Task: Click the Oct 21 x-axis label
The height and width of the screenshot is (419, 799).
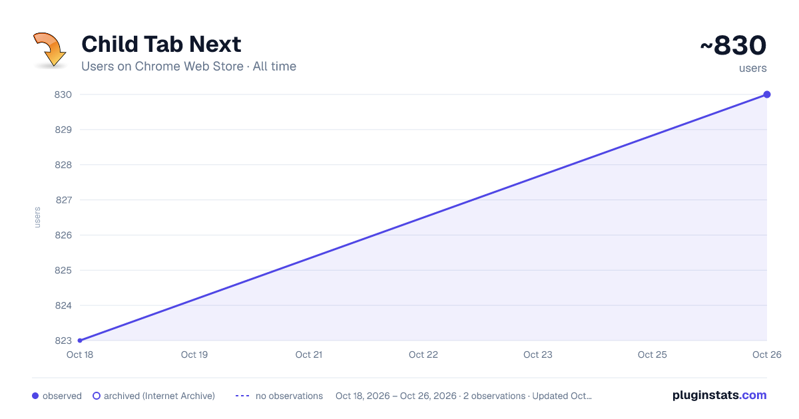Action: click(309, 354)
